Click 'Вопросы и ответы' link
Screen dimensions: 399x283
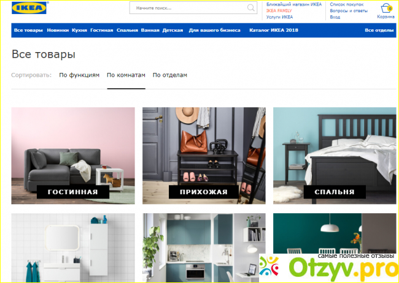(349, 10)
